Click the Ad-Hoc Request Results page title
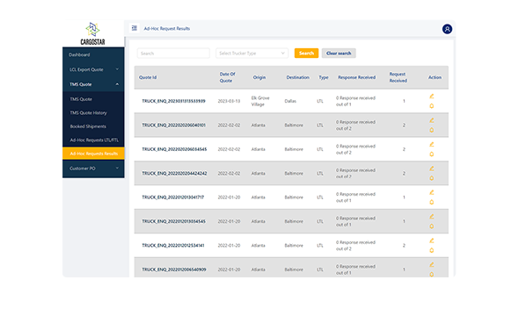Screen dimensions: 519x316 coord(167,28)
